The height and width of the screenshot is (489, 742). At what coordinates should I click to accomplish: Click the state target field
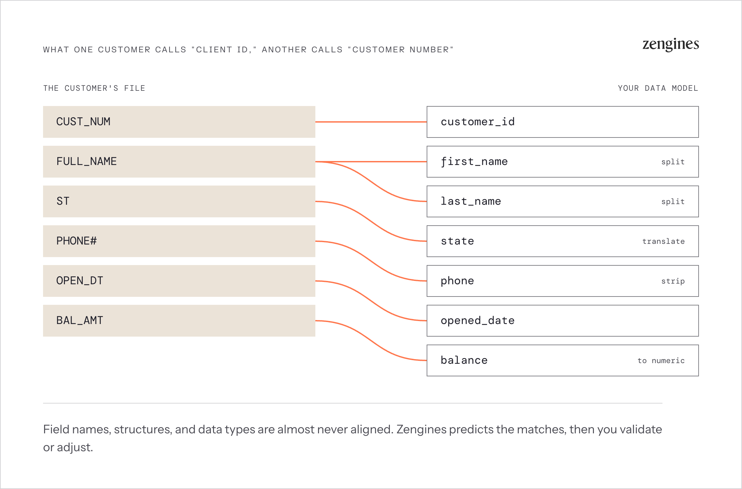[563, 241]
